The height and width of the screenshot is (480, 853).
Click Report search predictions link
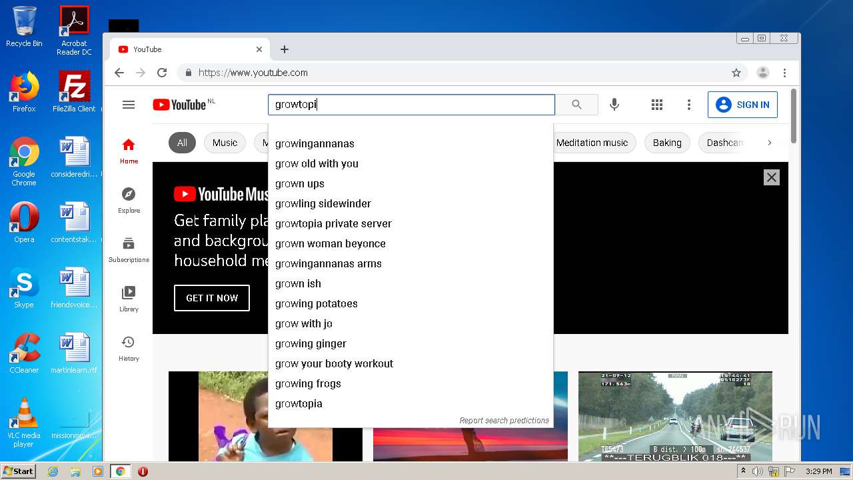coord(504,421)
